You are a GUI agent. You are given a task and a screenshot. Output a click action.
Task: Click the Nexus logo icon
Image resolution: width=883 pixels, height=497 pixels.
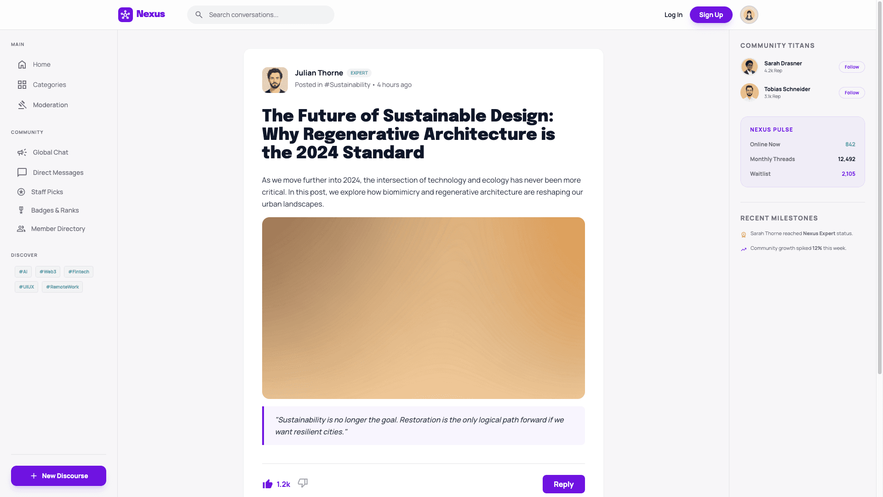(x=125, y=14)
